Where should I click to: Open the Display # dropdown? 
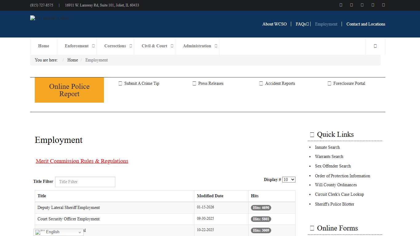(289, 180)
